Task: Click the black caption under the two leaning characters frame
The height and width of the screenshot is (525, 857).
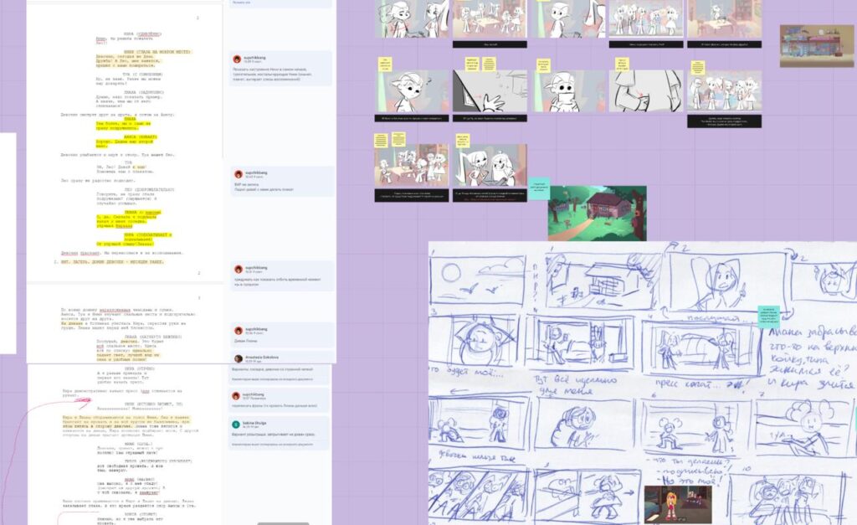Action: click(490, 196)
